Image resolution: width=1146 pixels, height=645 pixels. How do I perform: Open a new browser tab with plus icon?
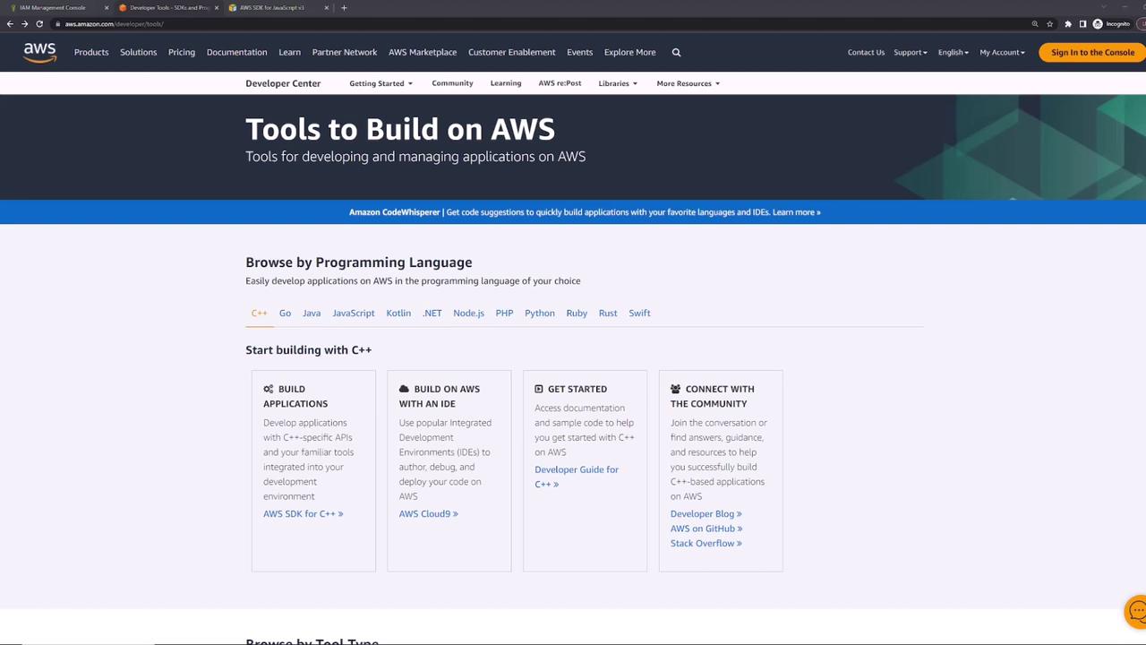tap(344, 8)
